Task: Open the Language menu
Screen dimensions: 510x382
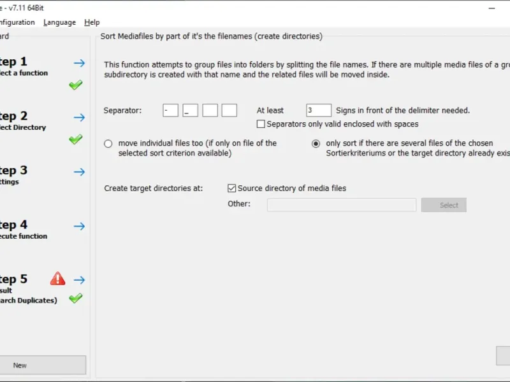Action: click(x=59, y=22)
